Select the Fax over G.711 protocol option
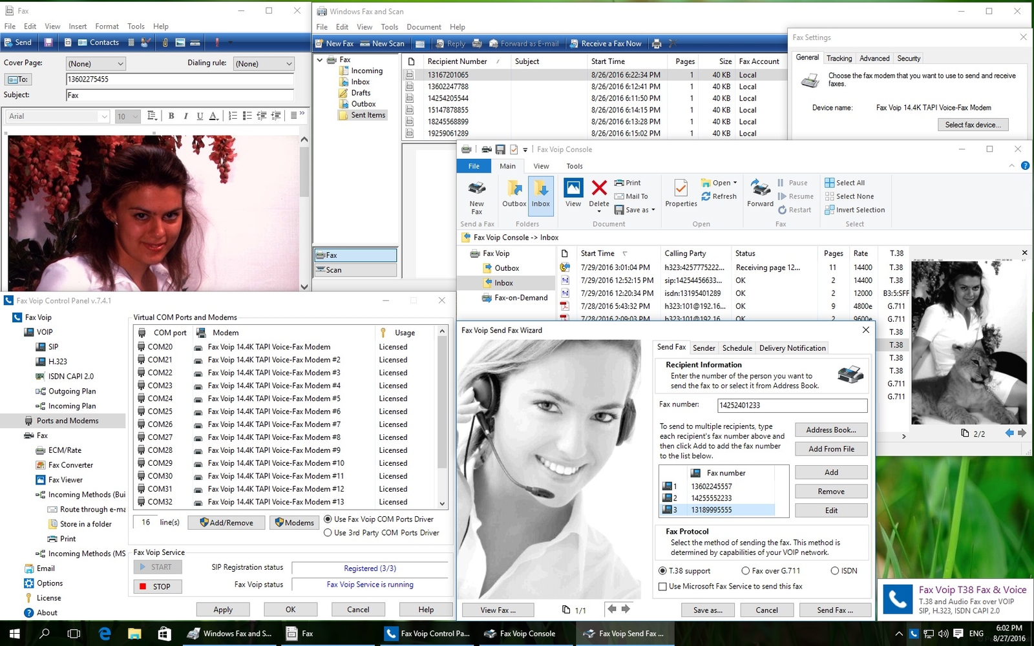The height and width of the screenshot is (646, 1034). coord(746,571)
